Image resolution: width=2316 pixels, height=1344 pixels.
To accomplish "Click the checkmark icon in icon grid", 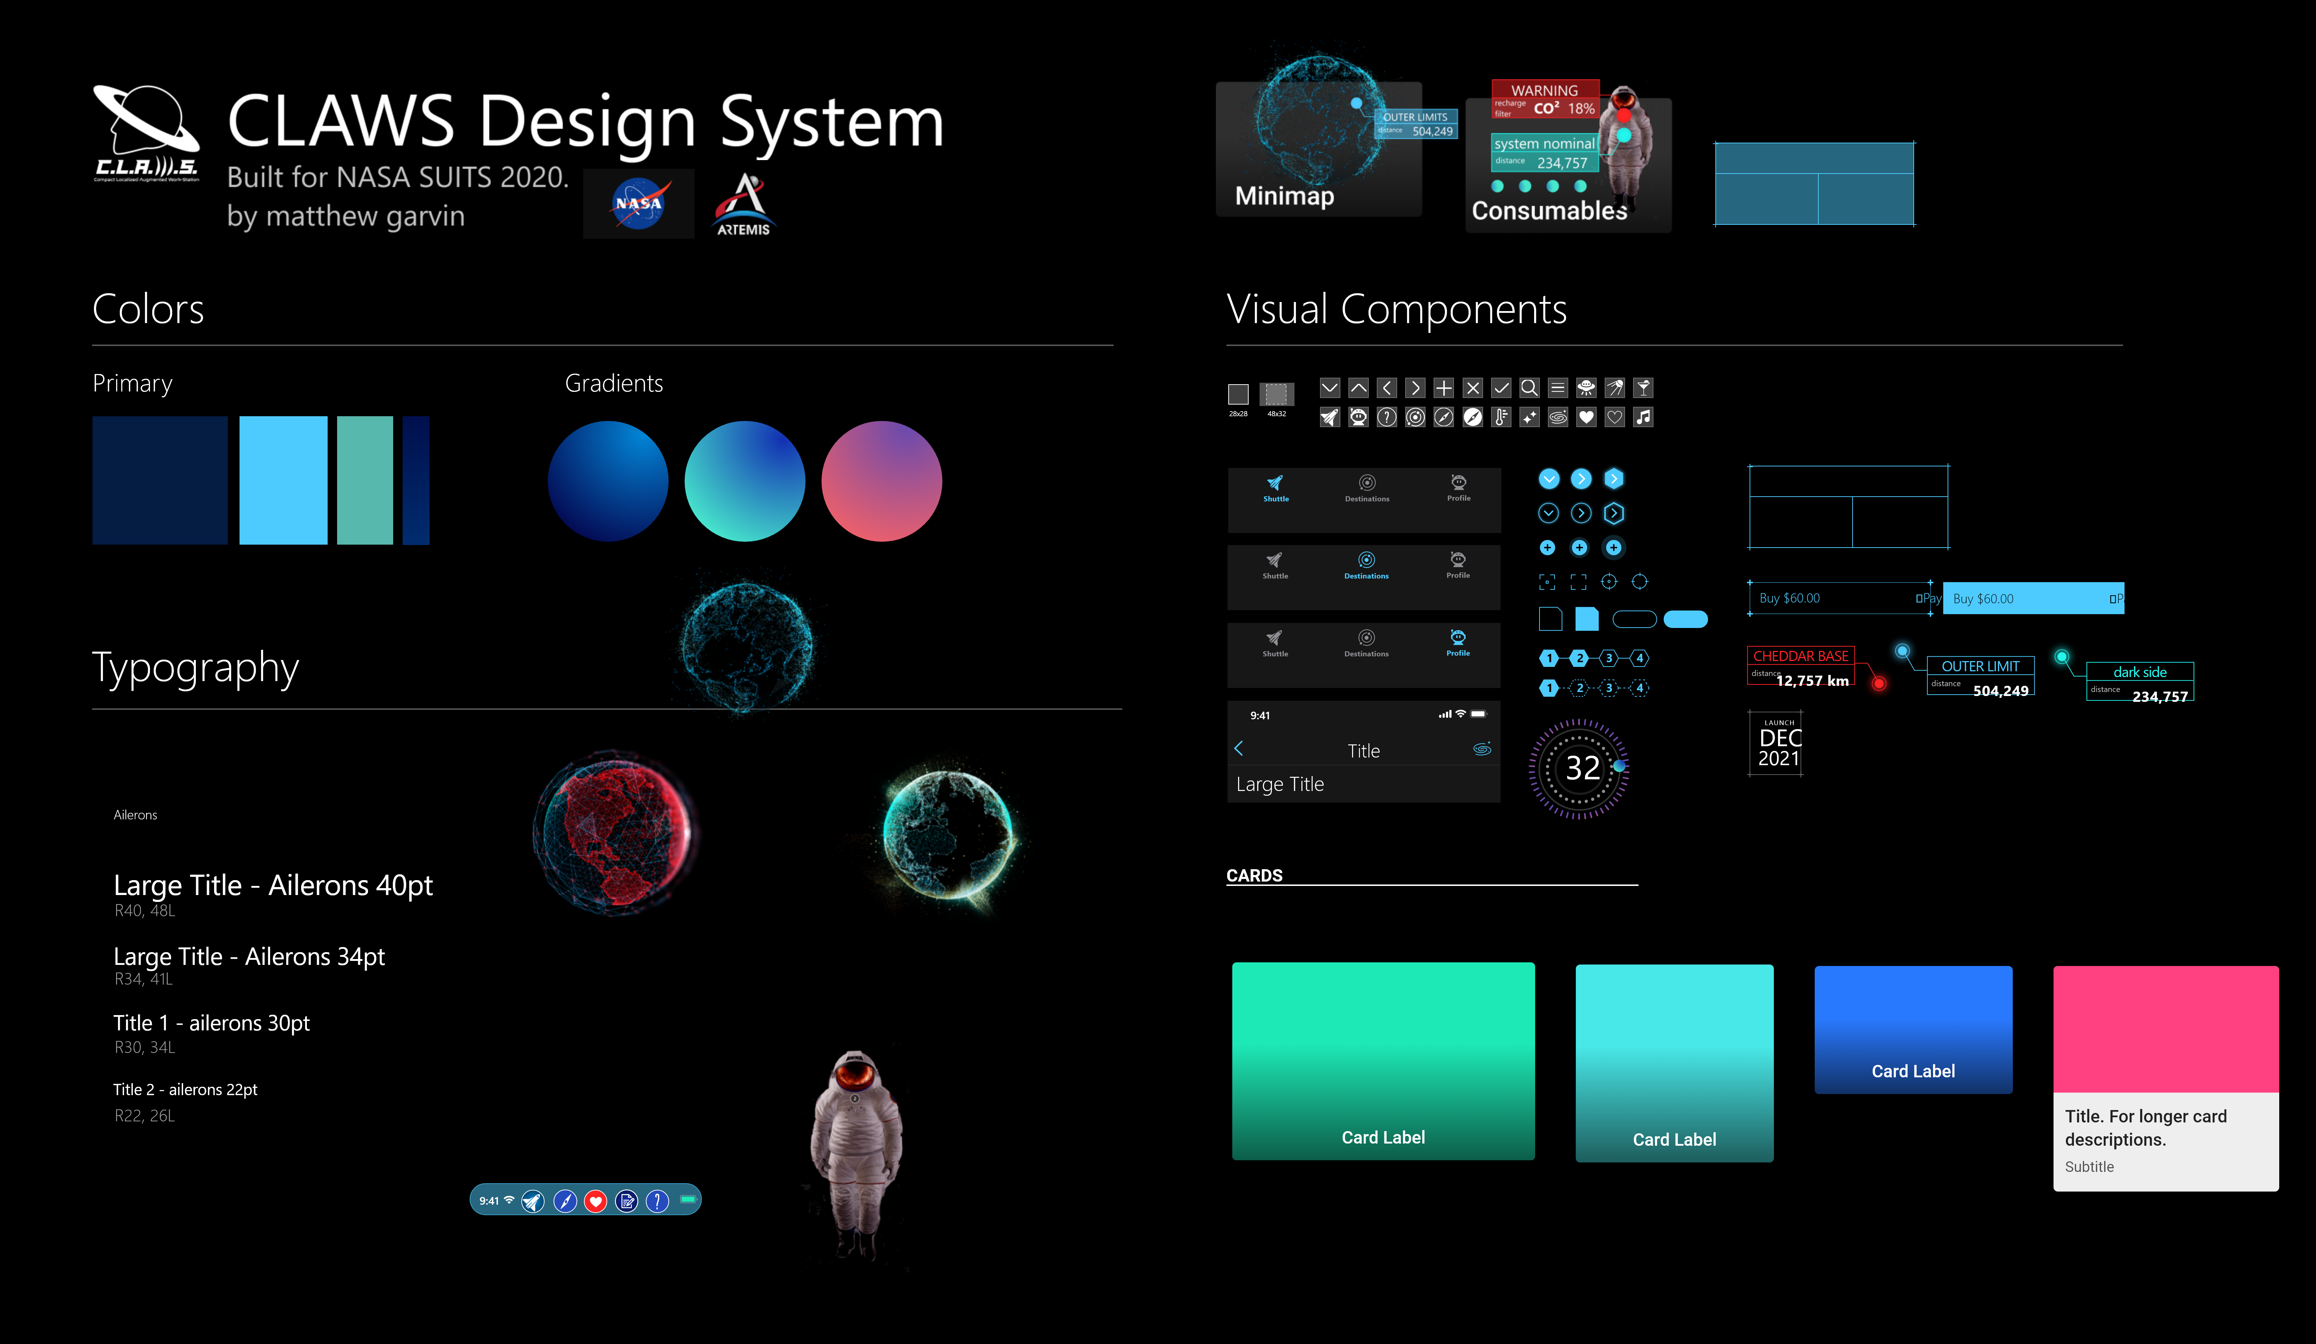I will pos(1501,388).
